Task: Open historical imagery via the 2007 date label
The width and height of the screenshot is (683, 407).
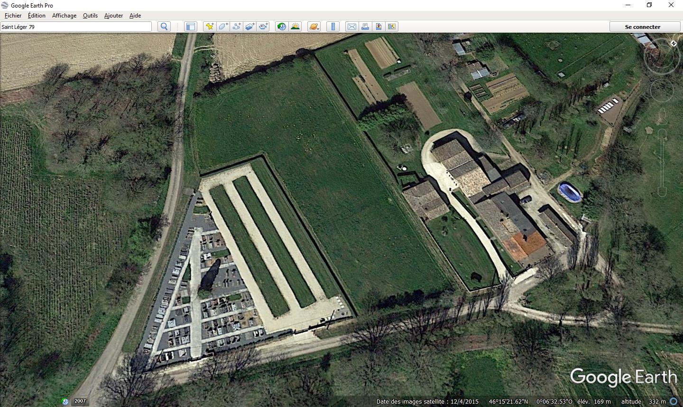Action: 80,401
